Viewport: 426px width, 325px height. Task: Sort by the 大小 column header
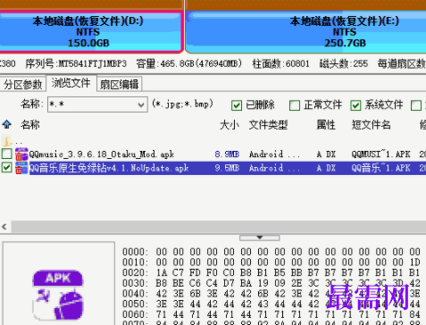pyautogui.click(x=230, y=125)
